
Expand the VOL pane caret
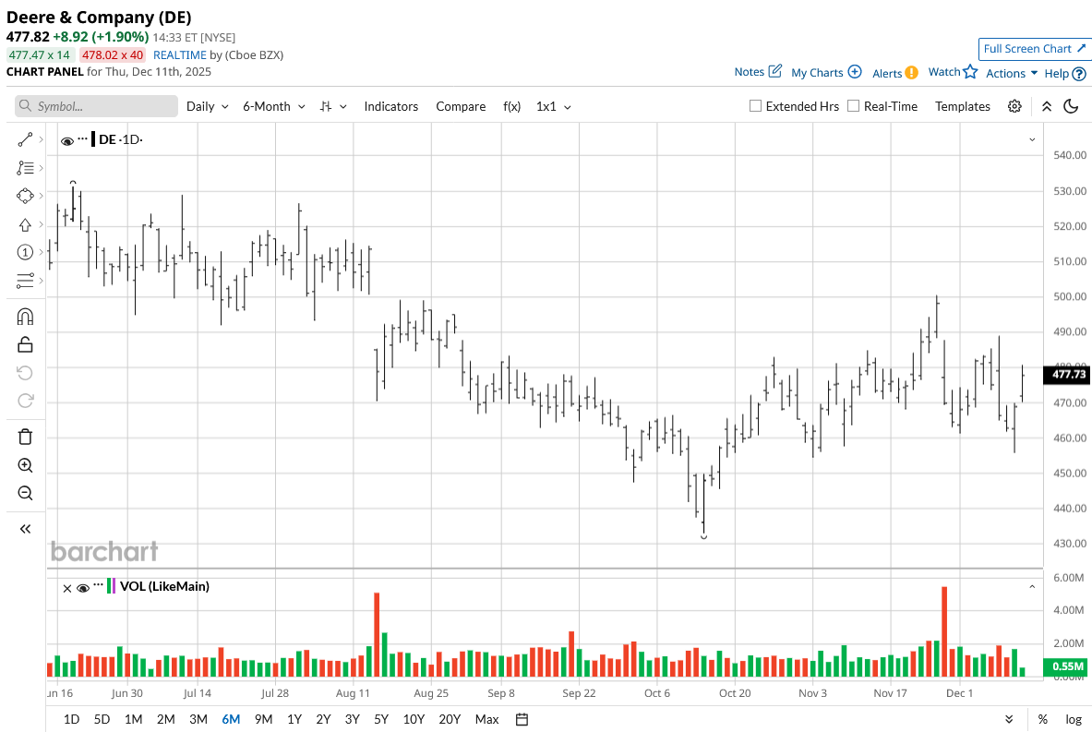pos(1032,587)
